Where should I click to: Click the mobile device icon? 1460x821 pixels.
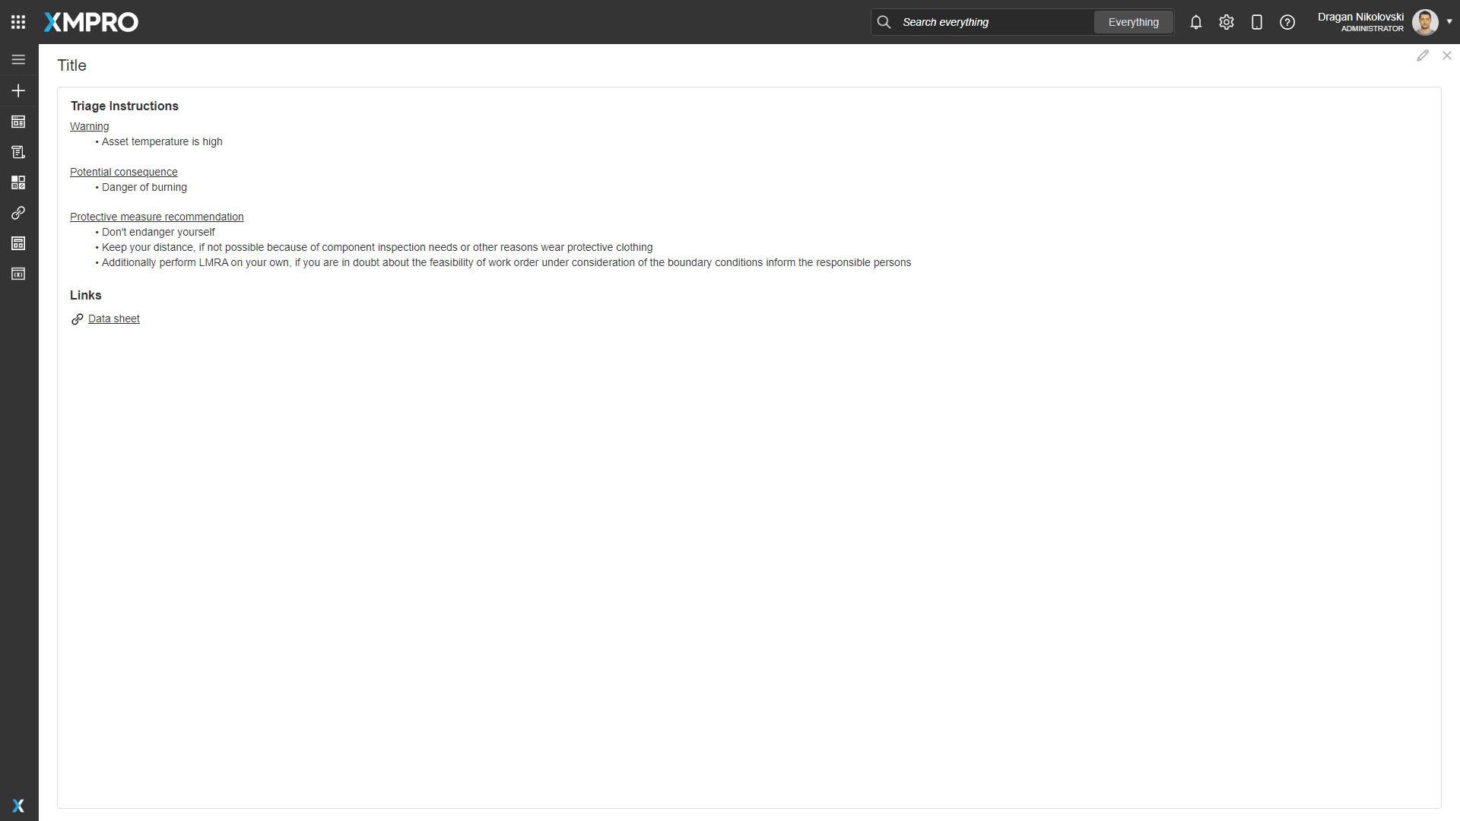coord(1257,22)
